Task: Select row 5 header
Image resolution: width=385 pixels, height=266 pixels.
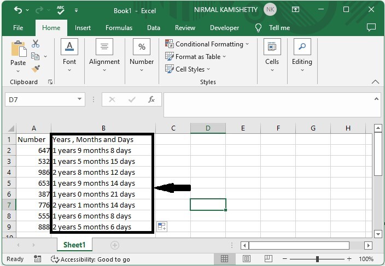Action: (x=9, y=183)
